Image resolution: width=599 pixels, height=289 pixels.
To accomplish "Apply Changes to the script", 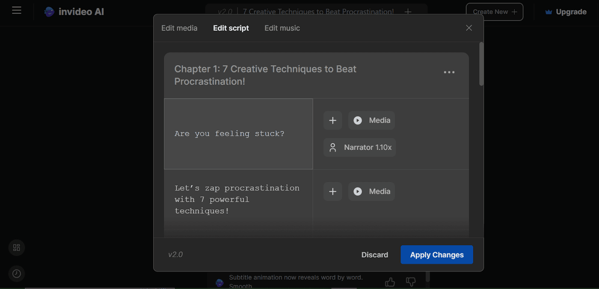I will pyautogui.click(x=436, y=254).
